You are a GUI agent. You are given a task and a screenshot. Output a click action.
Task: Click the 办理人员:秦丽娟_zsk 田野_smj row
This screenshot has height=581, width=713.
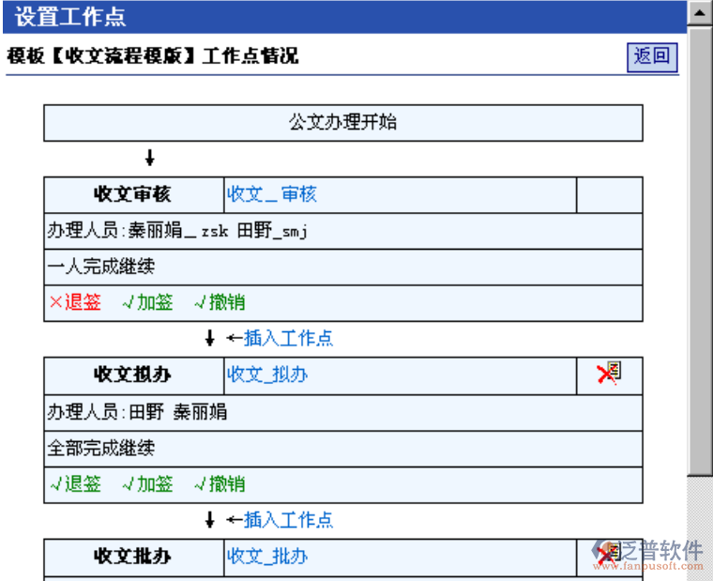point(343,231)
